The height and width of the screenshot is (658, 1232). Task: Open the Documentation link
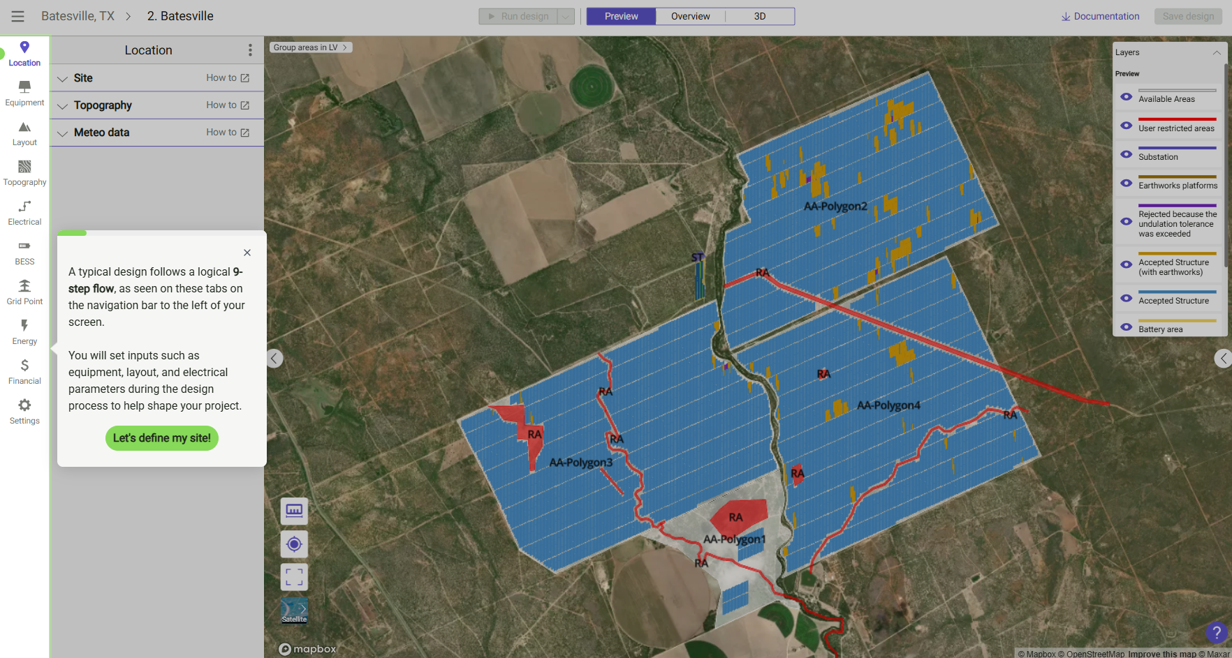[1100, 17]
